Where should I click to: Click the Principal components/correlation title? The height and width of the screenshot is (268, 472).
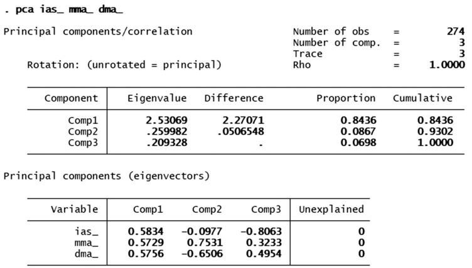tap(99, 31)
